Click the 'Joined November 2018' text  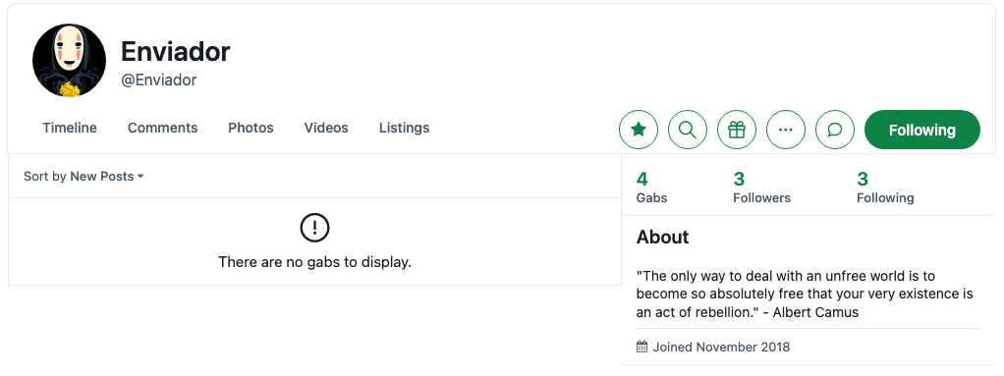click(721, 348)
